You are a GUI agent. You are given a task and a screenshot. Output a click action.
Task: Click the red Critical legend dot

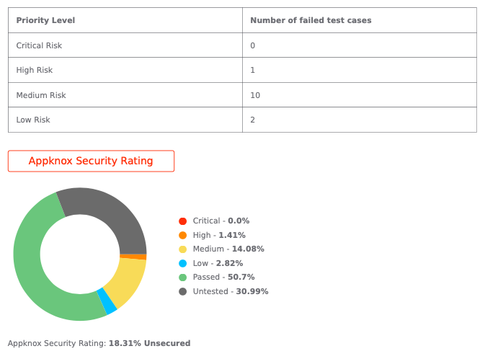point(183,221)
